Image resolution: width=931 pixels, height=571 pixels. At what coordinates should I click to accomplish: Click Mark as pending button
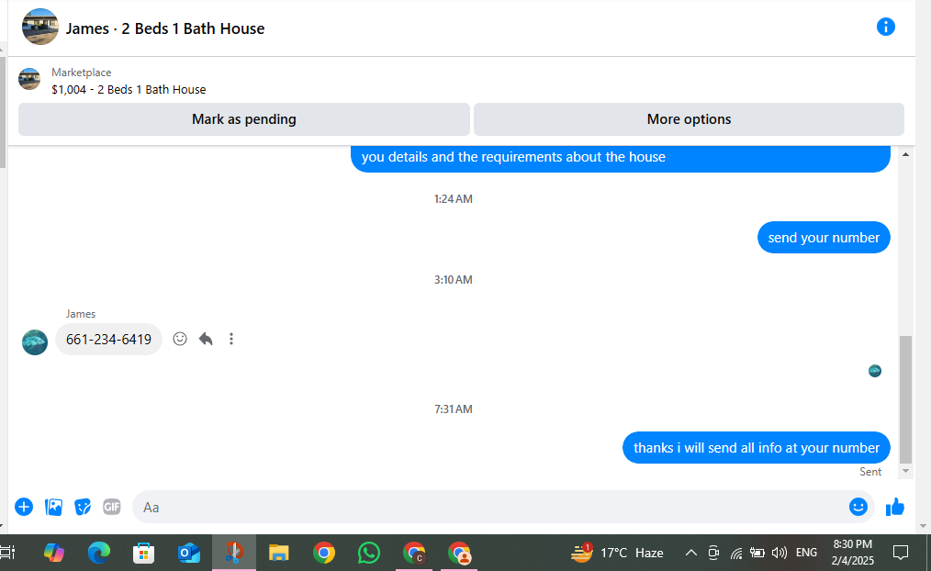point(244,119)
